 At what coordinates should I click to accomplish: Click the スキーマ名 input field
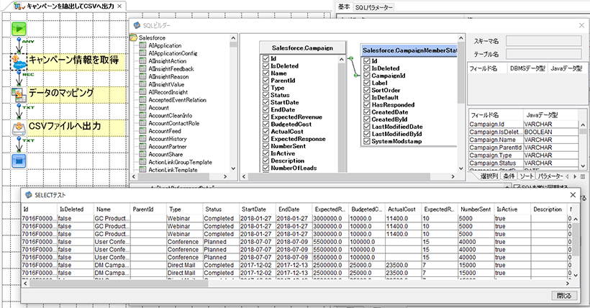click(544, 41)
